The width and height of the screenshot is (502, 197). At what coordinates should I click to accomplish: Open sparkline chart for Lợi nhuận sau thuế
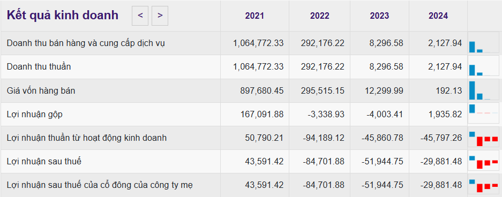[483, 162]
